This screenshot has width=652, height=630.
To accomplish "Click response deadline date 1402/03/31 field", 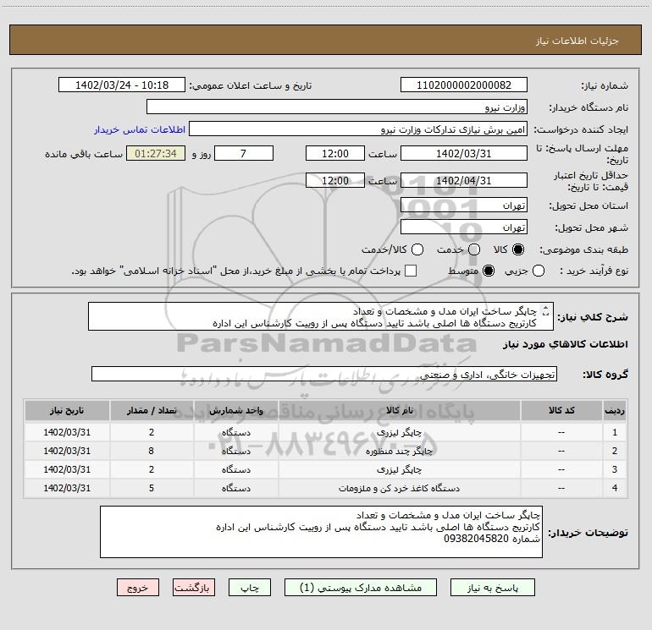I will 464,153.
